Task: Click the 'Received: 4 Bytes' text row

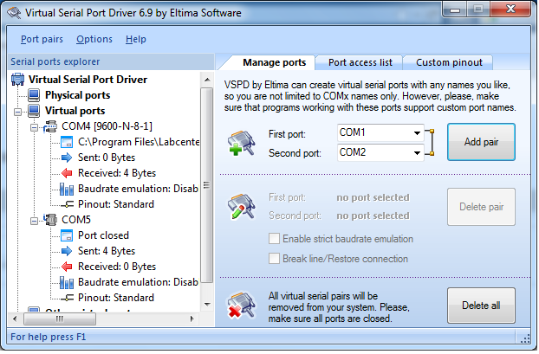Action: 116,173
